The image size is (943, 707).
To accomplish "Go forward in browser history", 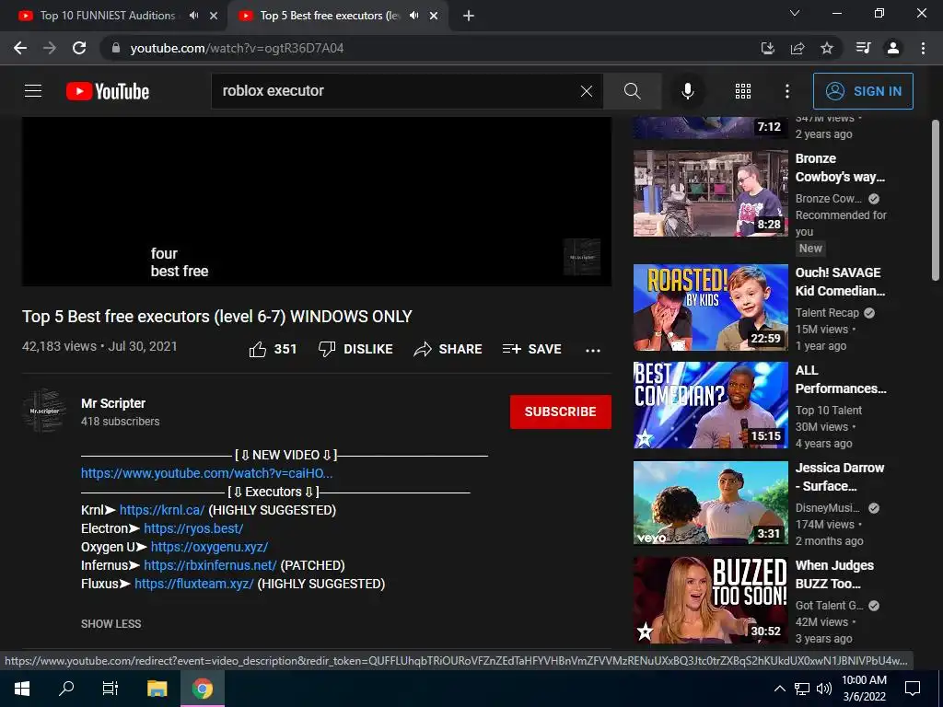I will [x=50, y=48].
